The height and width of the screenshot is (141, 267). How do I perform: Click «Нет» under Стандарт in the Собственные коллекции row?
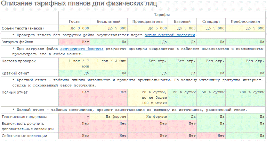point(211,136)
